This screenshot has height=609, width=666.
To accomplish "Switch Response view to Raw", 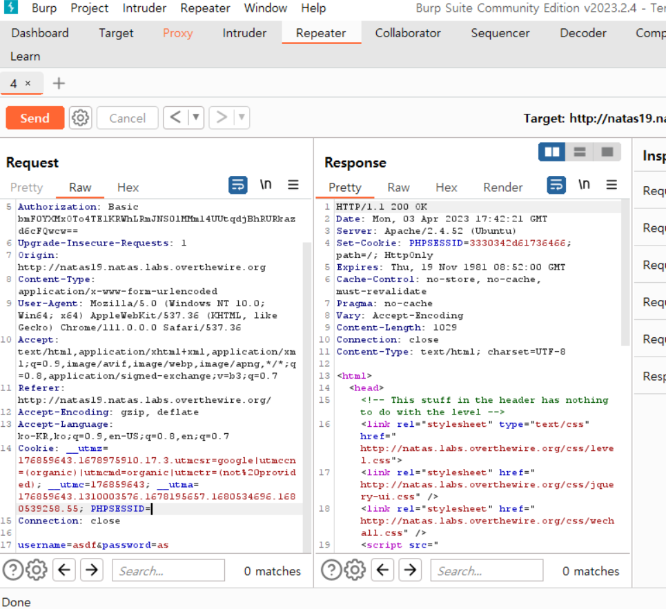I will pos(398,188).
